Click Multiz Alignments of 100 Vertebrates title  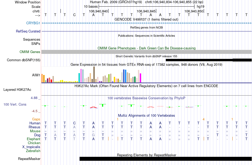coord(146,115)
